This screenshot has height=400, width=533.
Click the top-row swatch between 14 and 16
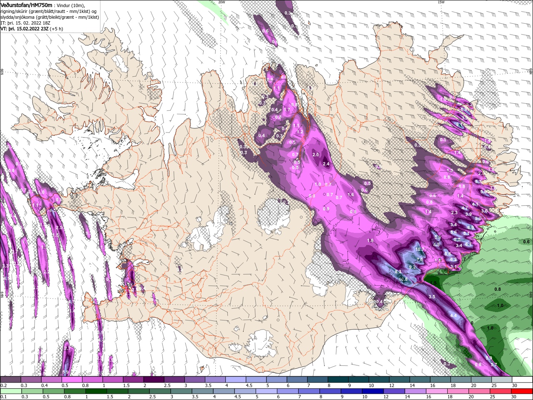coord(420,380)
